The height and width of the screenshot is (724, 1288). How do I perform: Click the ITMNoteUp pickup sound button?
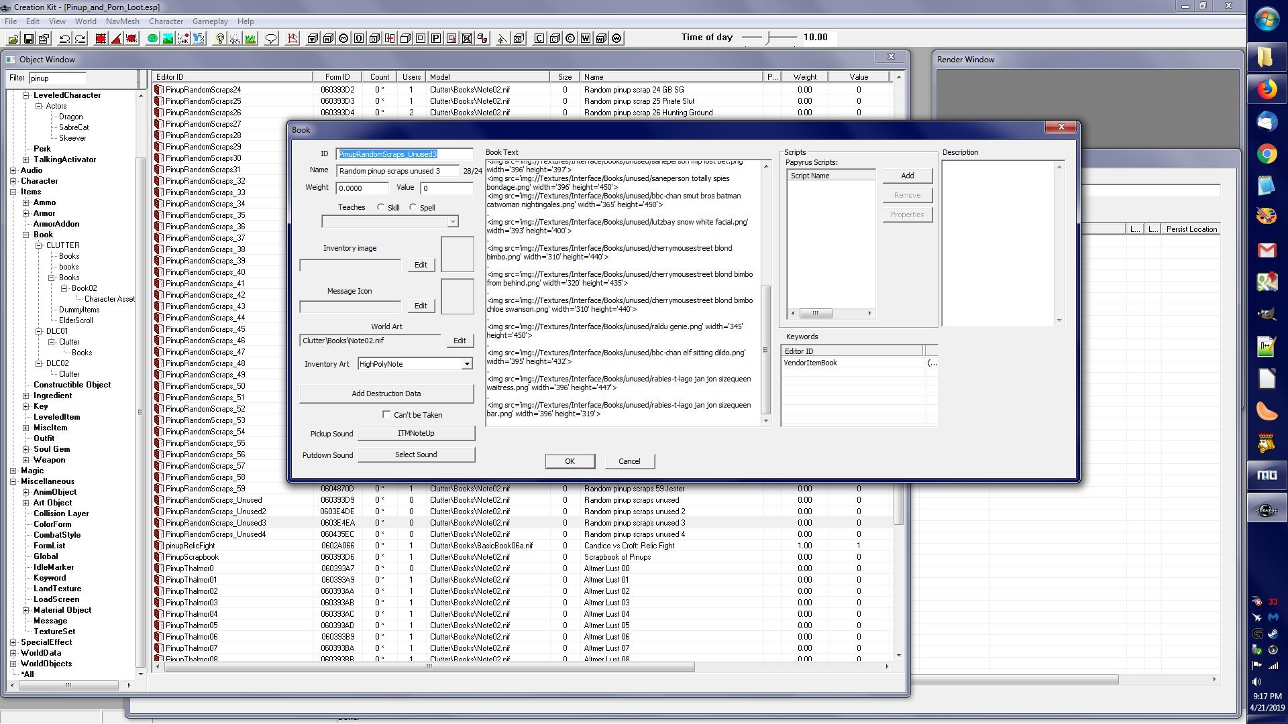click(416, 433)
